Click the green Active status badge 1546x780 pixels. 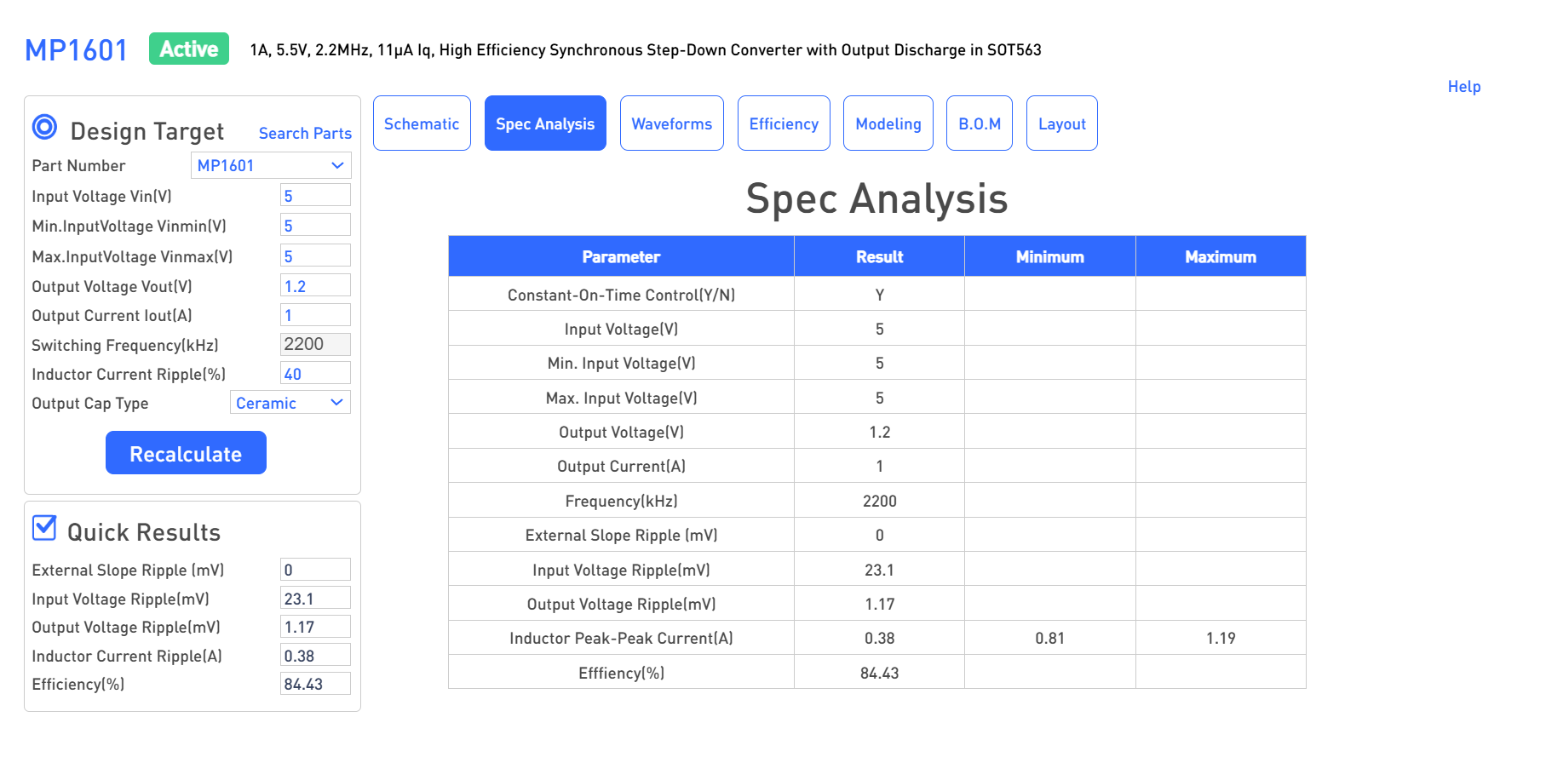point(189,49)
